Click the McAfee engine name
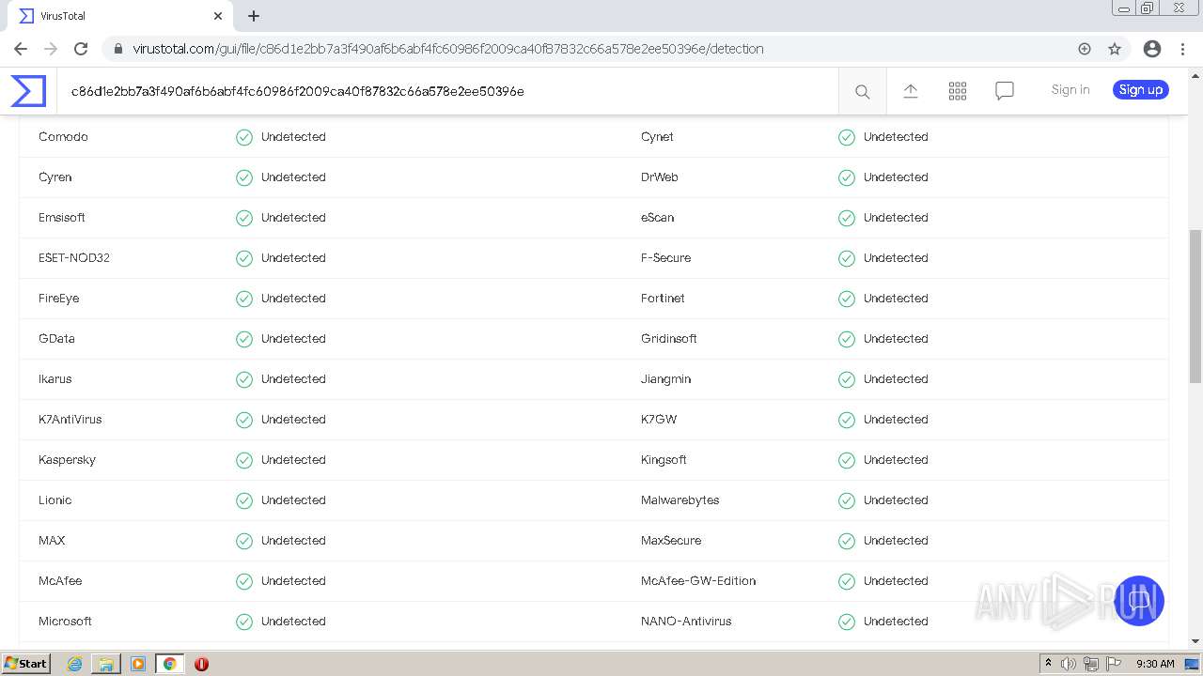The height and width of the screenshot is (676, 1203). [60, 581]
